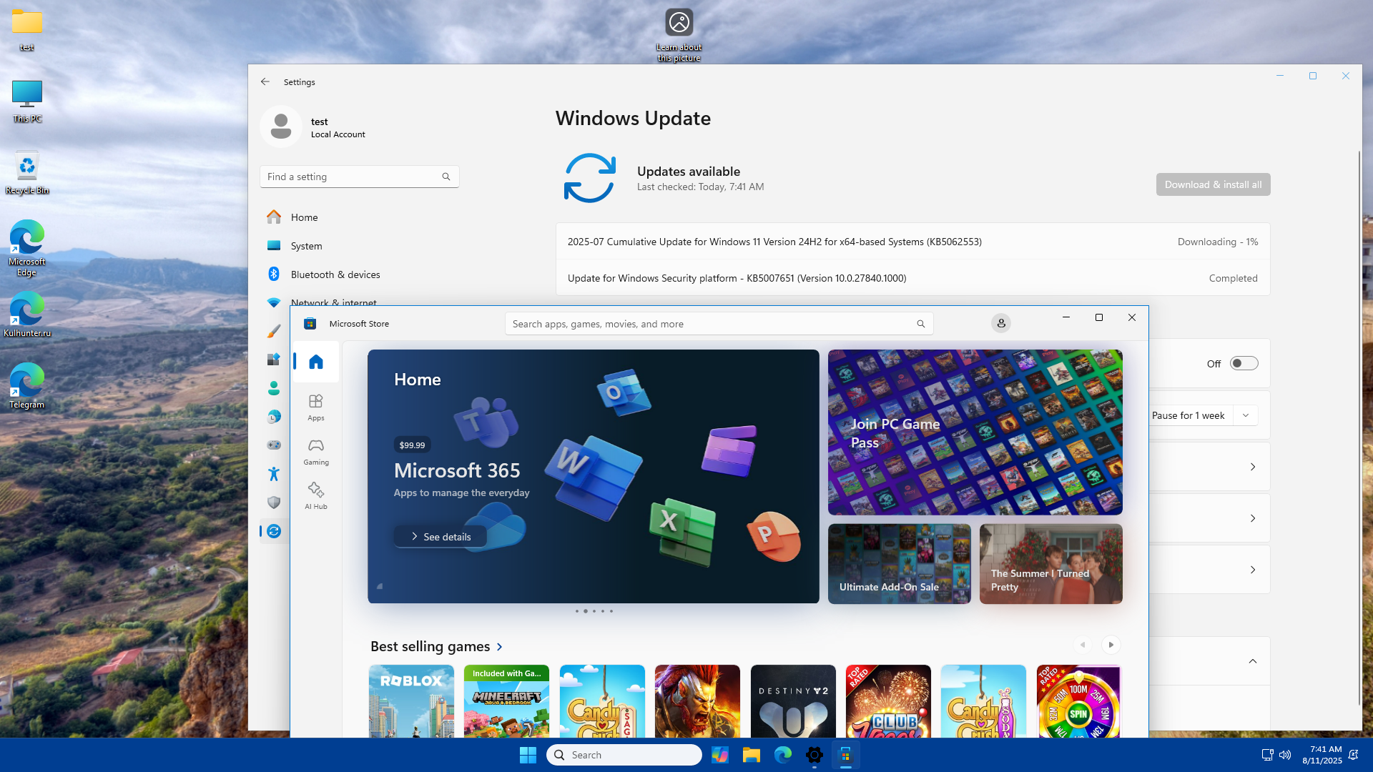1373x772 pixels.
Task: Open Accounts settings icon in sidebar
Action: [274, 388]
